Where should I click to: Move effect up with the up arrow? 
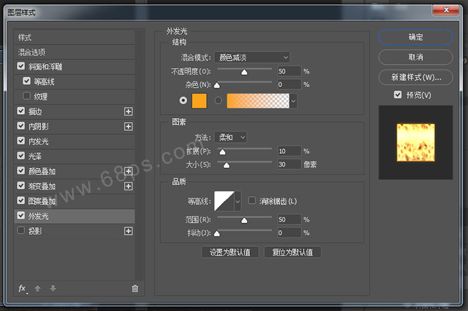tap(38, 288)
